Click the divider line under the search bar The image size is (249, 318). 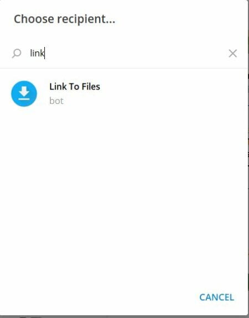124,68
